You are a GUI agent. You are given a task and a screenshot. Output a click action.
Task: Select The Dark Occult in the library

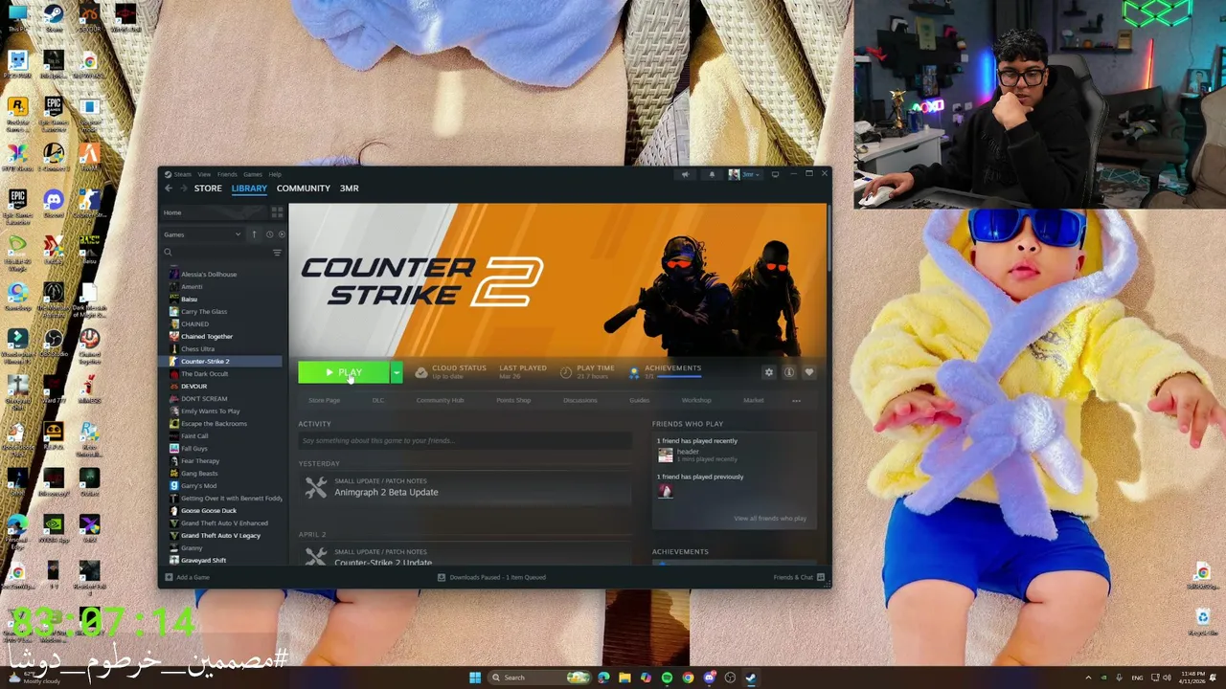204,374
